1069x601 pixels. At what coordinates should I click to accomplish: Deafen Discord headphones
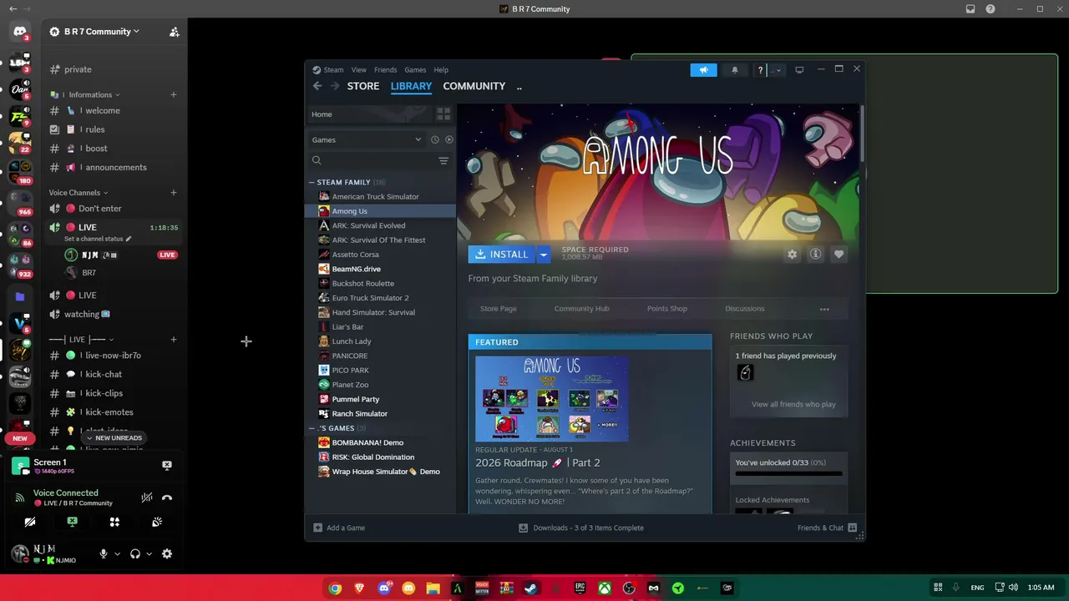click(x=135, y=553)
